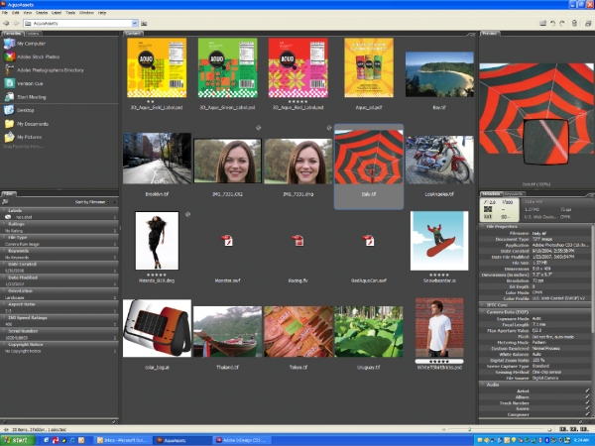Viewport: 595px width, 446px height.
Task: Switch to the Folders tab
Action: pos(34,33)
